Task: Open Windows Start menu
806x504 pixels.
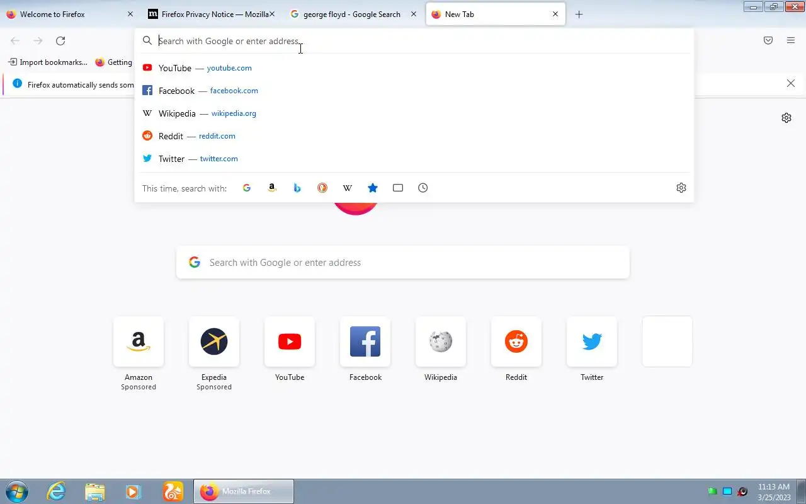Action: point(16,491)
